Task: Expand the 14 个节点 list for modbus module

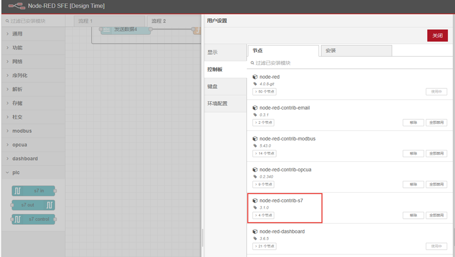Action: [x=264, y=154]
